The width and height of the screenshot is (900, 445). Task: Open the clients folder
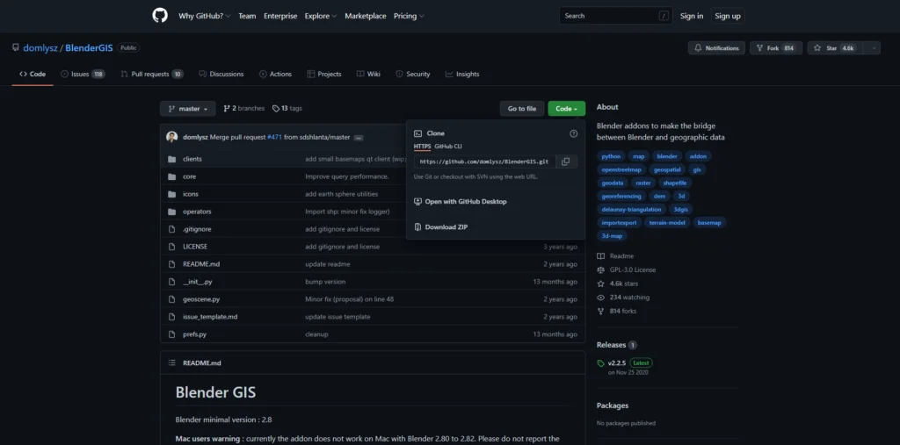click(x=192, y=159)
